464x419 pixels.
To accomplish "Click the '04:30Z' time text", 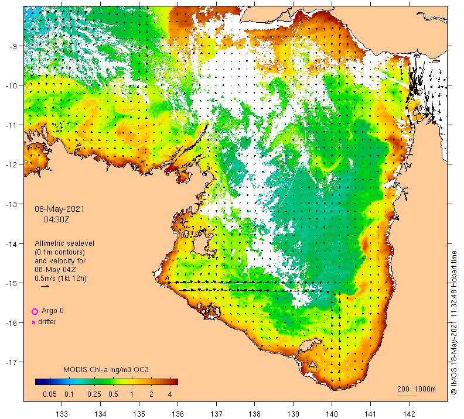I will point(56,219).
